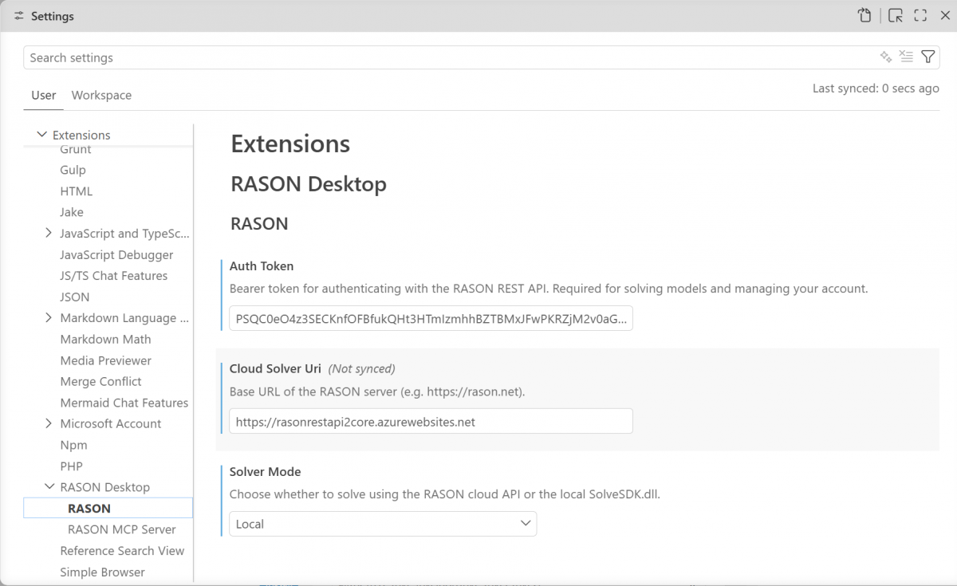Screen dimensions: 957x586
Task: Collapse the Extensions tree section
Action: pos(41,135)
